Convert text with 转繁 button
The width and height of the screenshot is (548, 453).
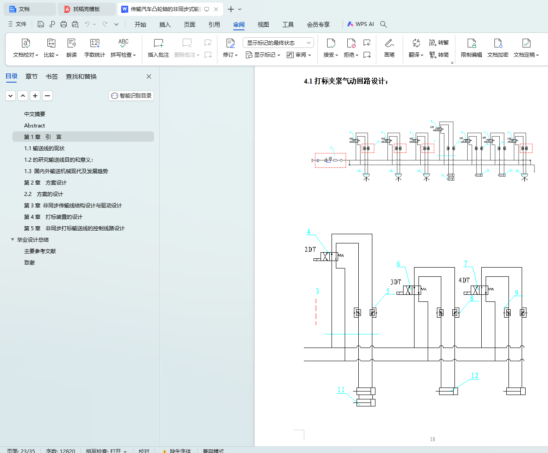tap(439, 43)
